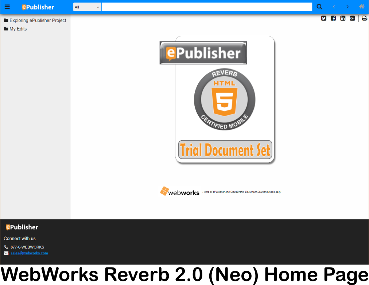Click the Home icon in header

362,7
